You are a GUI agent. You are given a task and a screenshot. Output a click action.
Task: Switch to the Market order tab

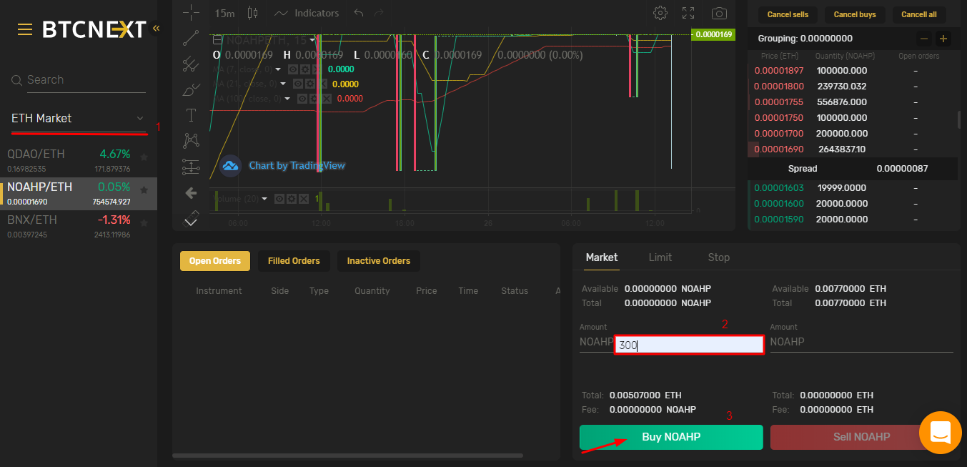point(602,257)
